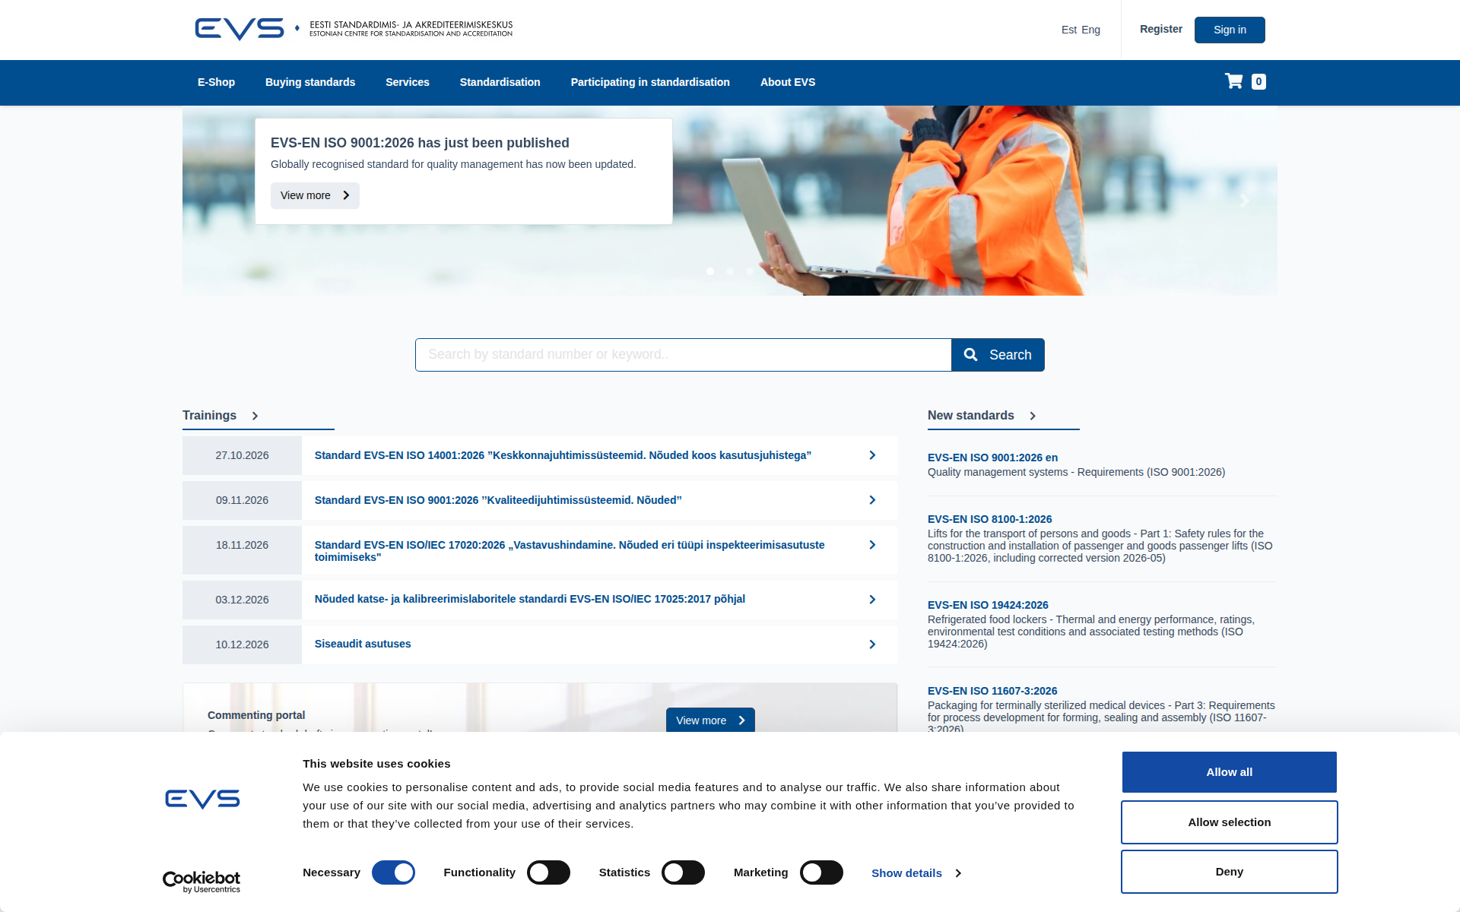Open the Cookiebot logo link
The height and width of the screenshot is (912, 1460).
[202, 882]
